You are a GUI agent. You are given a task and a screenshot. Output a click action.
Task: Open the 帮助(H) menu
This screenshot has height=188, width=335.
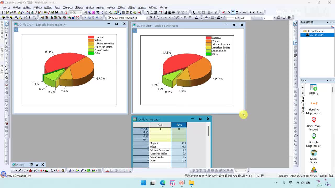coord(164,8)
